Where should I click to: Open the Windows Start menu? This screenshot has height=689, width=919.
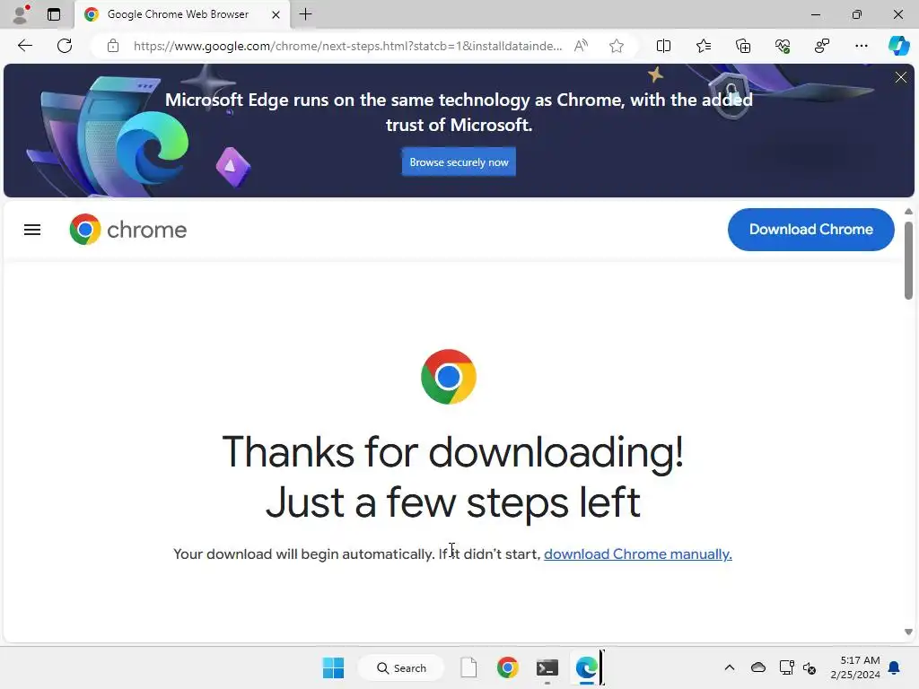[334, 667]
